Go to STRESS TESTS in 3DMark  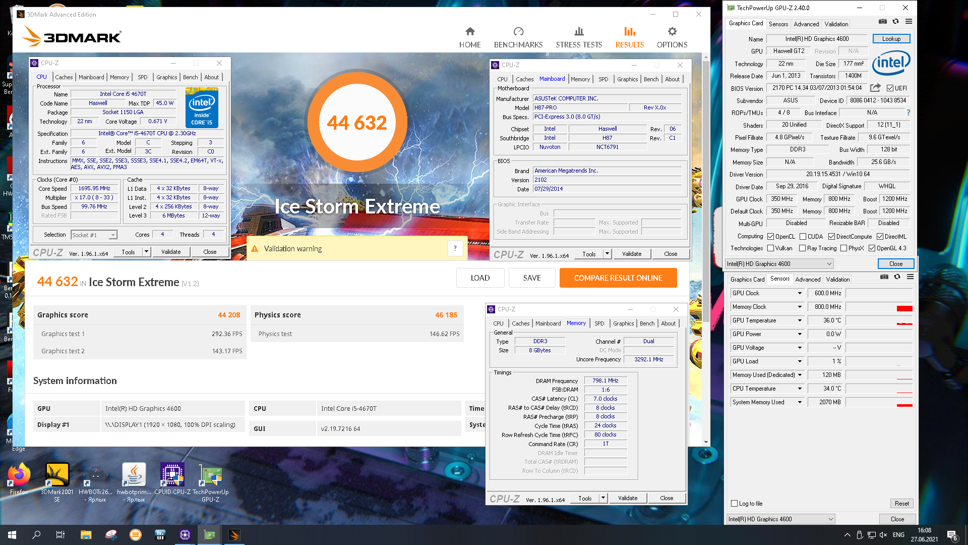579,38
